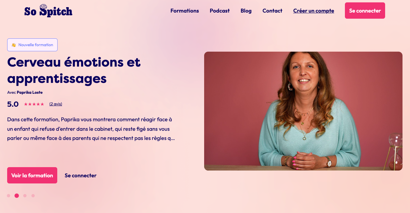
Task: Open the (2 avis) reviews link
Action: click(56, 104)
